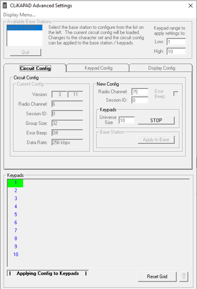
Task: Click the Applying Config to Keypads progress bar
Action: click(x=48, y=273)
